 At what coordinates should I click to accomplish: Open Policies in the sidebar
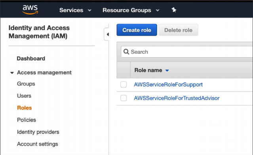[27, 120]
